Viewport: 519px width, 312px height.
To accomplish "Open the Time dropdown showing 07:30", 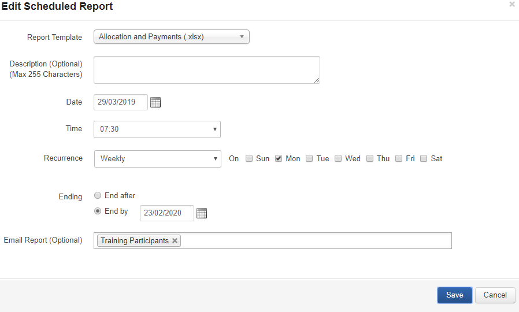I will (157, 129).
